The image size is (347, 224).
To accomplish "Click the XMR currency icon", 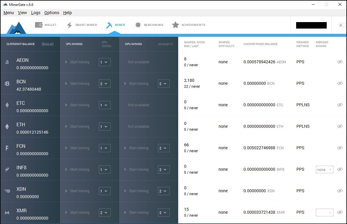I will 7,213.
